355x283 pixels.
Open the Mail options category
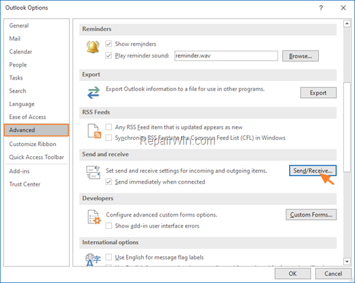coord(36,38)
